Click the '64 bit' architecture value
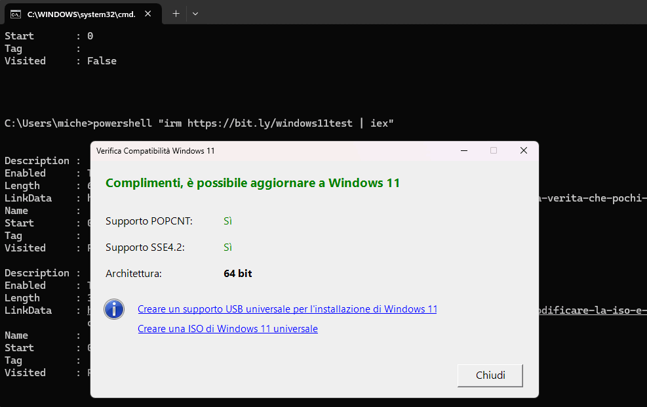This screenshot has width=647, height=407. point(237,274)
